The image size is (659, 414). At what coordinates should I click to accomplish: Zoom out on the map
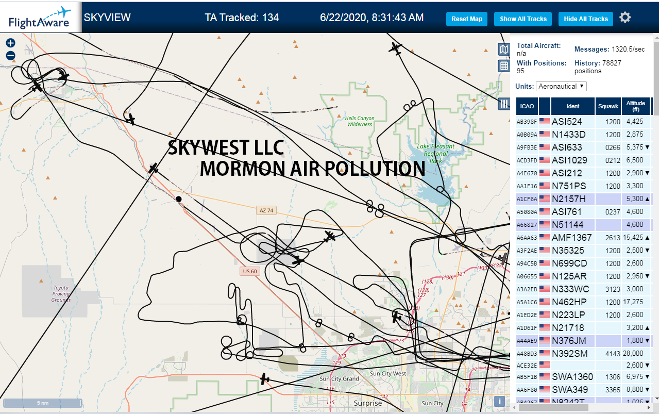click(x=10, y=56)
